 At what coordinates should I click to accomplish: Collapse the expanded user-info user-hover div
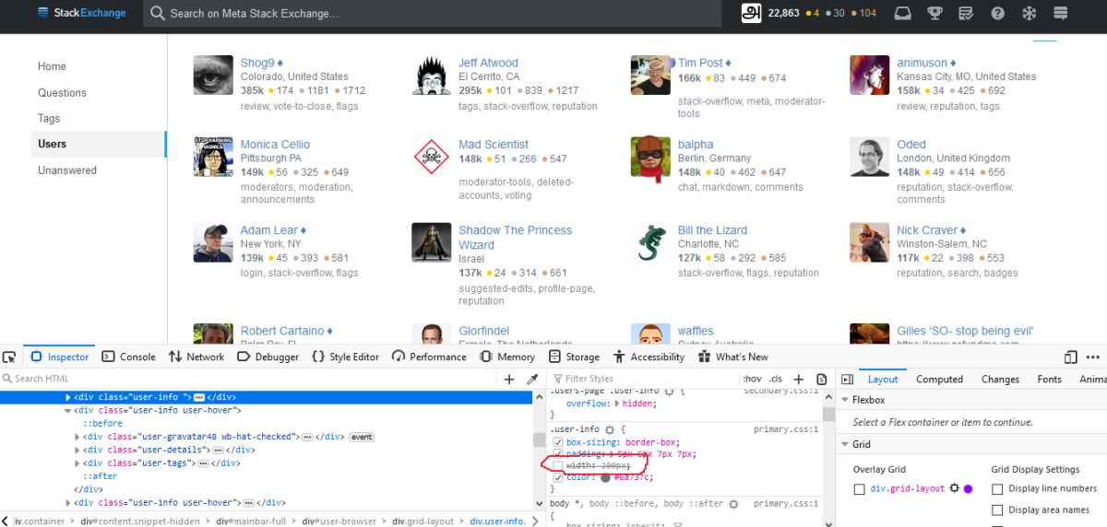pos(67,410)
